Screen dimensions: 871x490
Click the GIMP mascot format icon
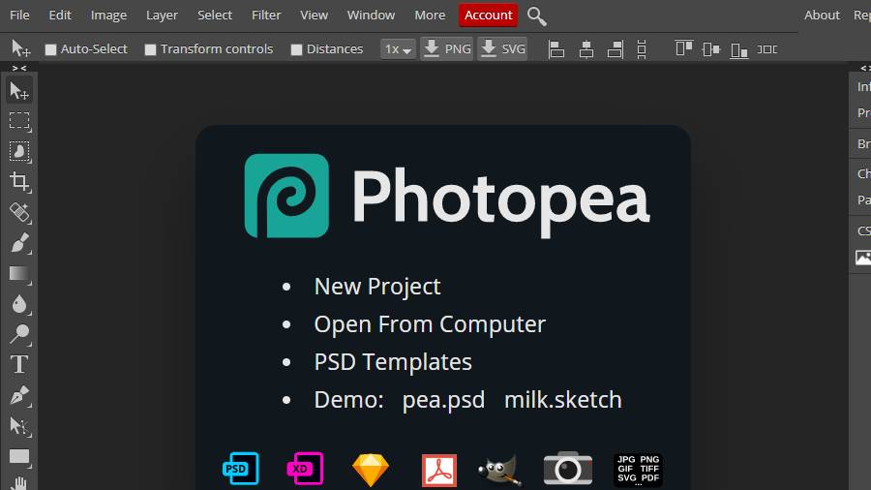(500, 470)
